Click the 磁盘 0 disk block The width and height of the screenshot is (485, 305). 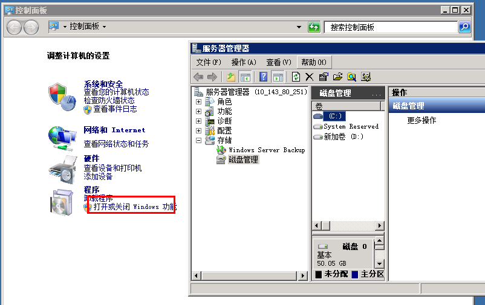pyautogui.click(x=343, y=254)
